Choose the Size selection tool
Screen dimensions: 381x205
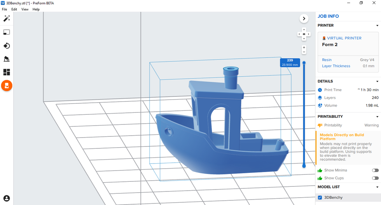7,32
